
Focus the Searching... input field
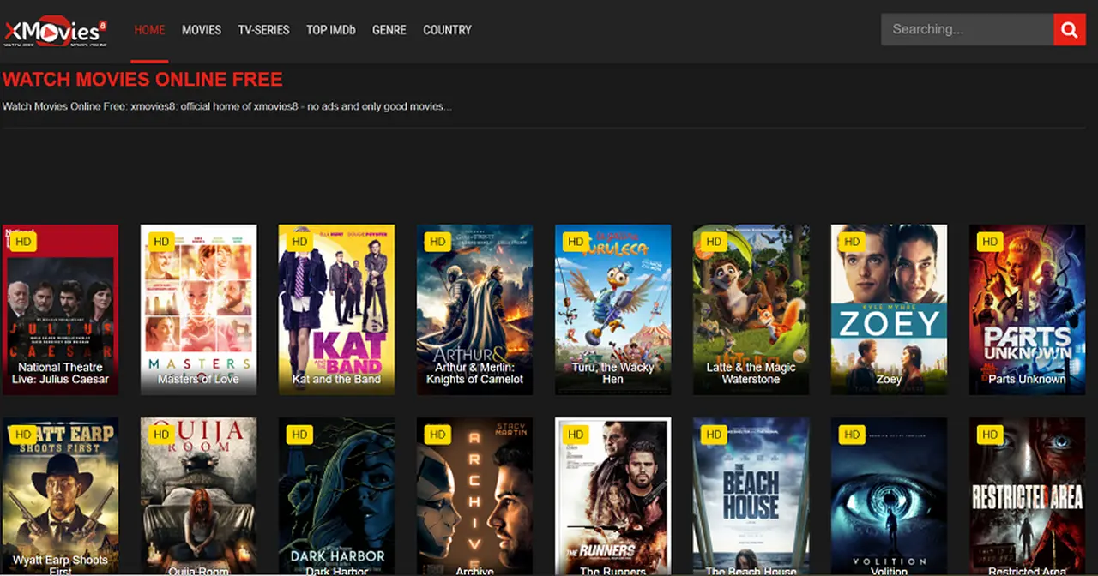point(968,30)
